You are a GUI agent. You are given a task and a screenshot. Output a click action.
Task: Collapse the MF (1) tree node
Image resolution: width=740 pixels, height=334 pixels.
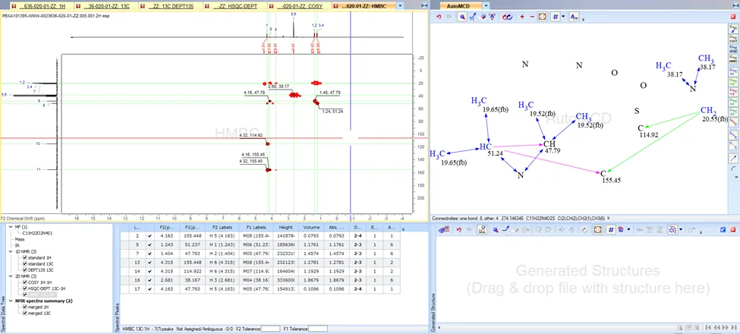click(x=11, y=227)
